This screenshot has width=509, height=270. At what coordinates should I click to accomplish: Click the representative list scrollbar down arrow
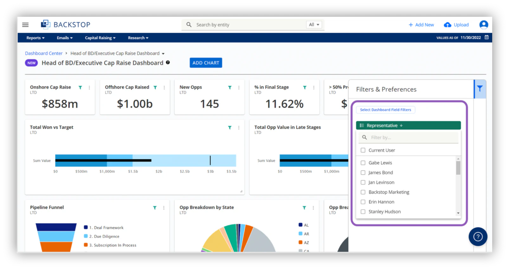458,213
